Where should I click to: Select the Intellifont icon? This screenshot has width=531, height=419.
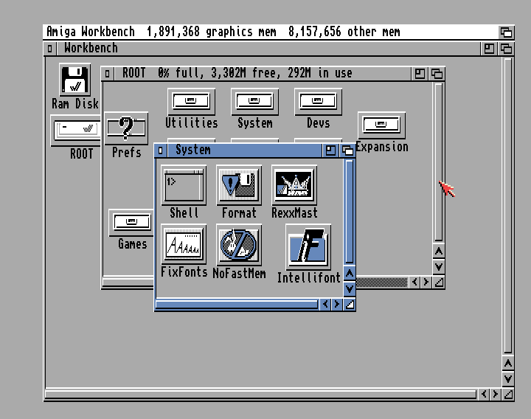[x=308, y=246]
